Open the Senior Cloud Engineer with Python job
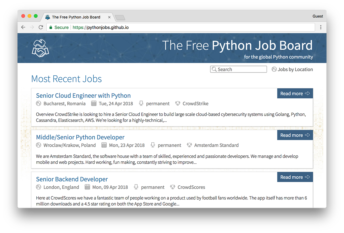 [x=83, y=95]
